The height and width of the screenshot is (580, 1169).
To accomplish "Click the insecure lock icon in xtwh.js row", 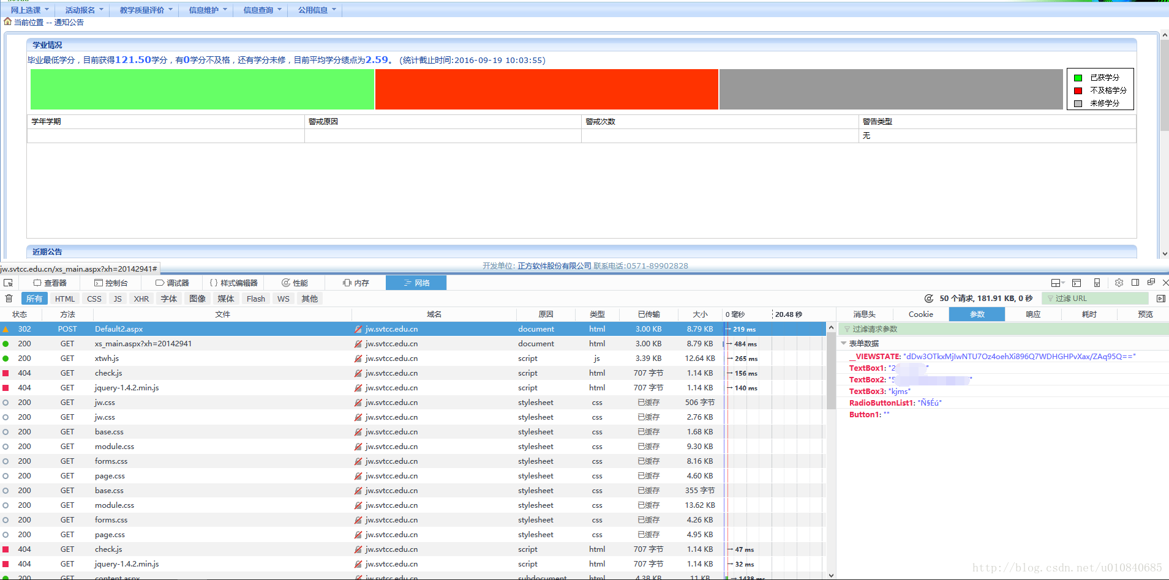I will point(358,359).
